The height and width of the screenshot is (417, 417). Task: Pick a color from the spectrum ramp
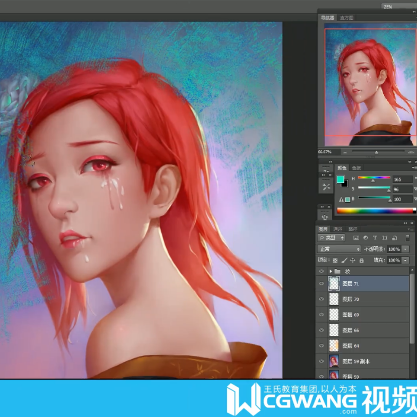click(x=376, y=211)
